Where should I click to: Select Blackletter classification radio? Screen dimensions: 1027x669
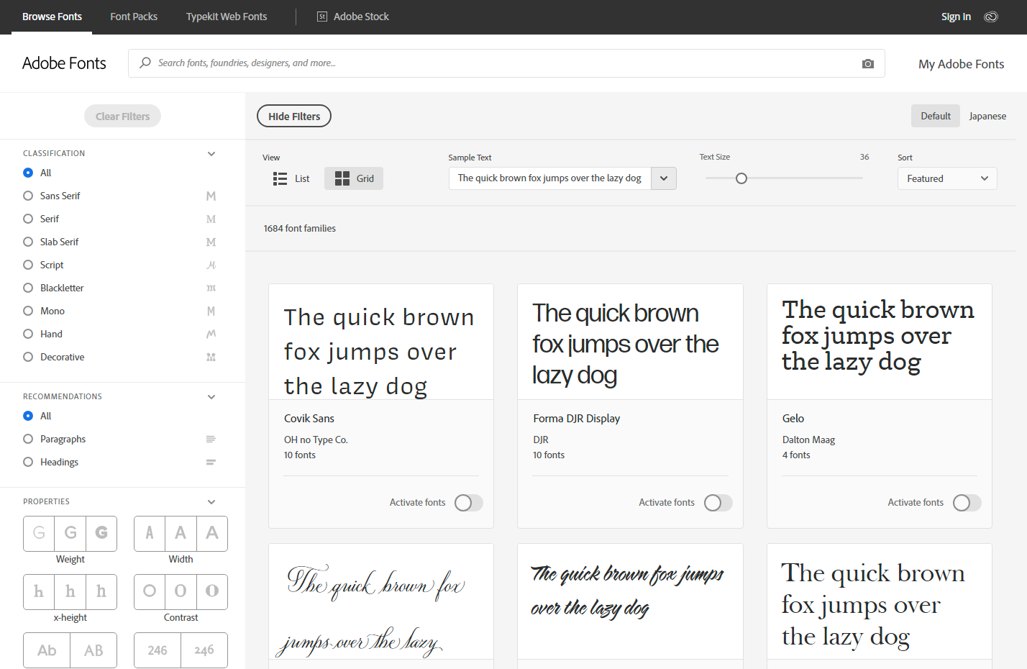(28, 288)
